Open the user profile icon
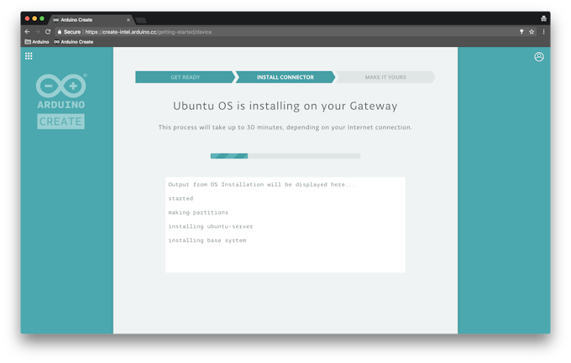The width and height of the screenshot is (571, 363). tap(539, 57)
